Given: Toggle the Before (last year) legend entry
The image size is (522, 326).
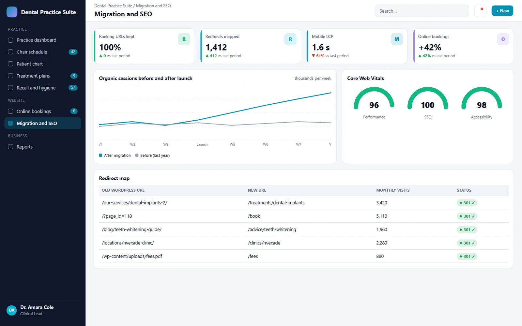Looking at the screenshot, I should [x=152, y=156].
